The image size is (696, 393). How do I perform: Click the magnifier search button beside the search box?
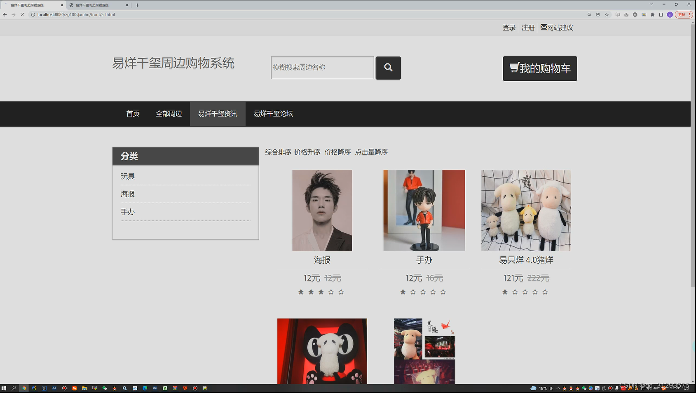pyautogui.click(x=388, y=68)
